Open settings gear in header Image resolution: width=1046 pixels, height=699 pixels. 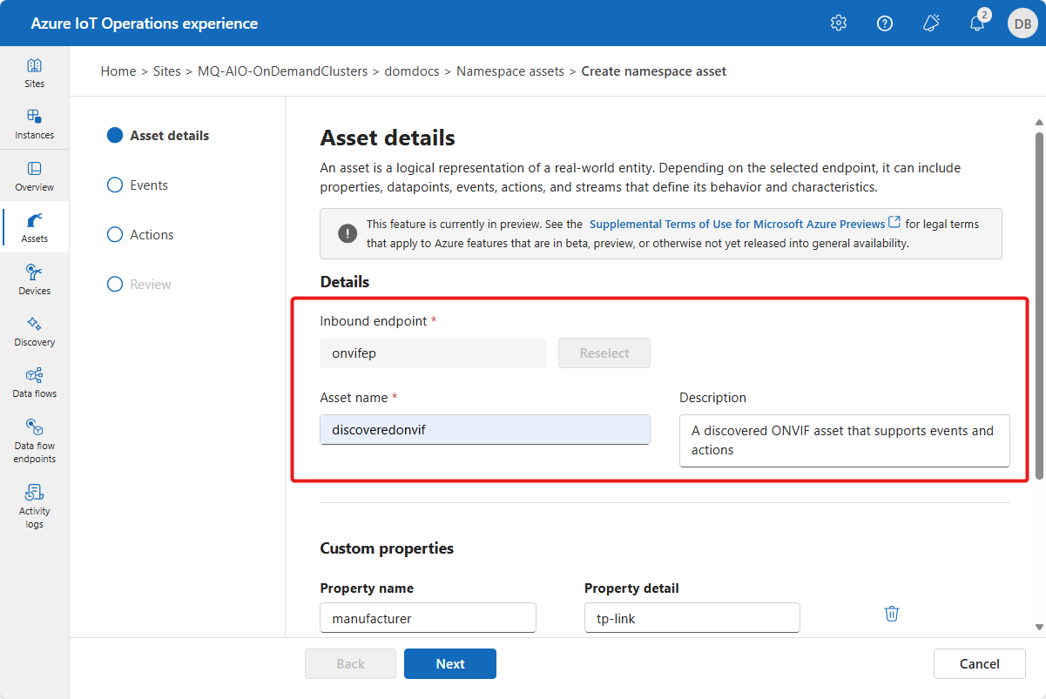[839, 24]
